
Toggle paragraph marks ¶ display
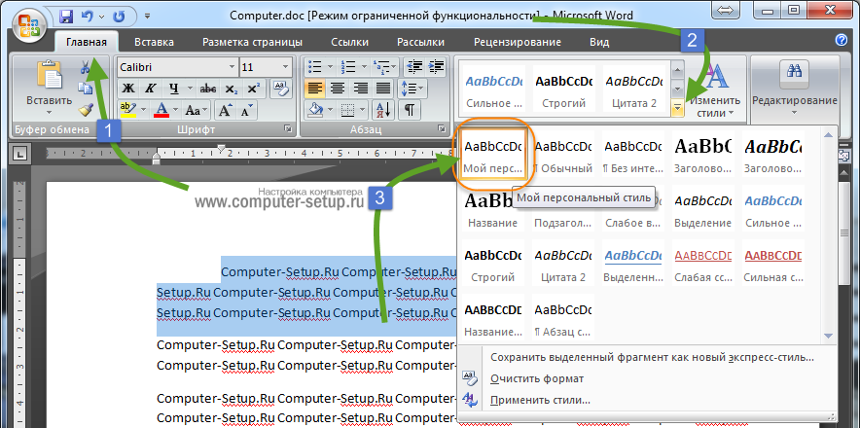tap(410, 110)
